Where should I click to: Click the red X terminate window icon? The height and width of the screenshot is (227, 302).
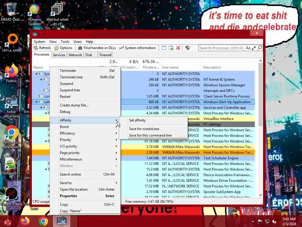(178, 48)
